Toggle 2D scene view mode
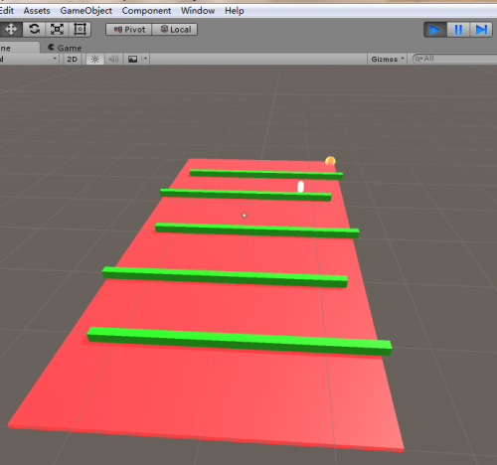 point(72,60)
